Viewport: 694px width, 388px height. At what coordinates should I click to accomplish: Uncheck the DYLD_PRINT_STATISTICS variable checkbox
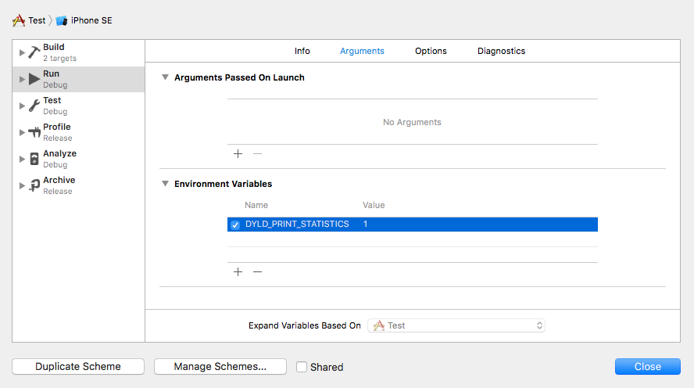click(235, 225)
